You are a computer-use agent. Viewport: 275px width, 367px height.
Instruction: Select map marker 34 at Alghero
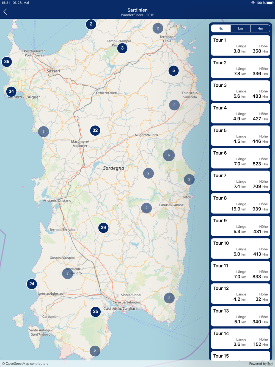pos(11,91)
